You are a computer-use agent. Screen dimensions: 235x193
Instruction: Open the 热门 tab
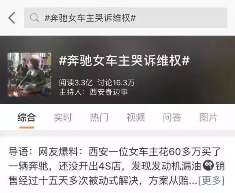pyautogui.click(x=99, y=117)
